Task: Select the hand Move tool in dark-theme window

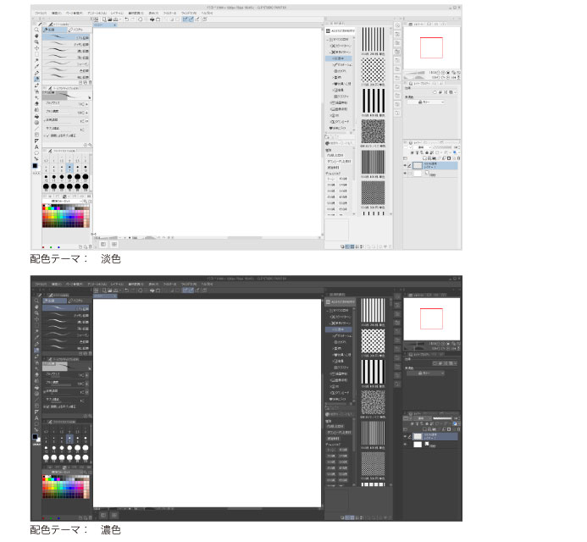Action: pyautogui.click(x=36, y=307)
